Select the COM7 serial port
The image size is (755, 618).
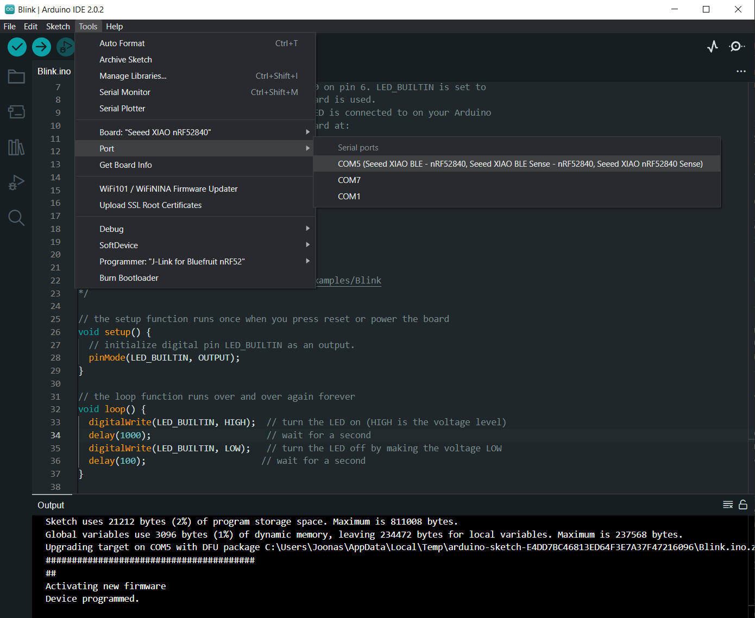click(x=517, y=180)
